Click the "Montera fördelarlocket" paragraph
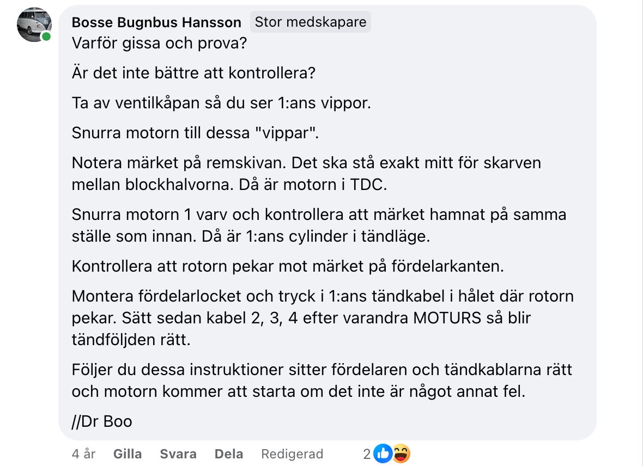Viewport: 643px width, 466px height. [323, 317]
